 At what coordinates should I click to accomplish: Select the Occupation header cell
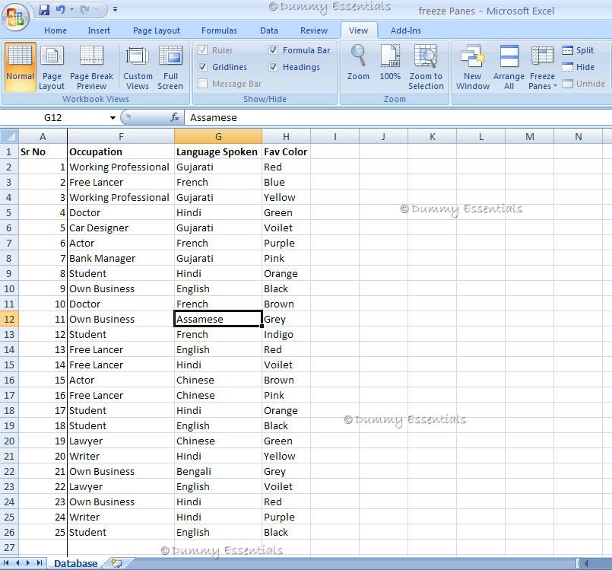[121, 151]
